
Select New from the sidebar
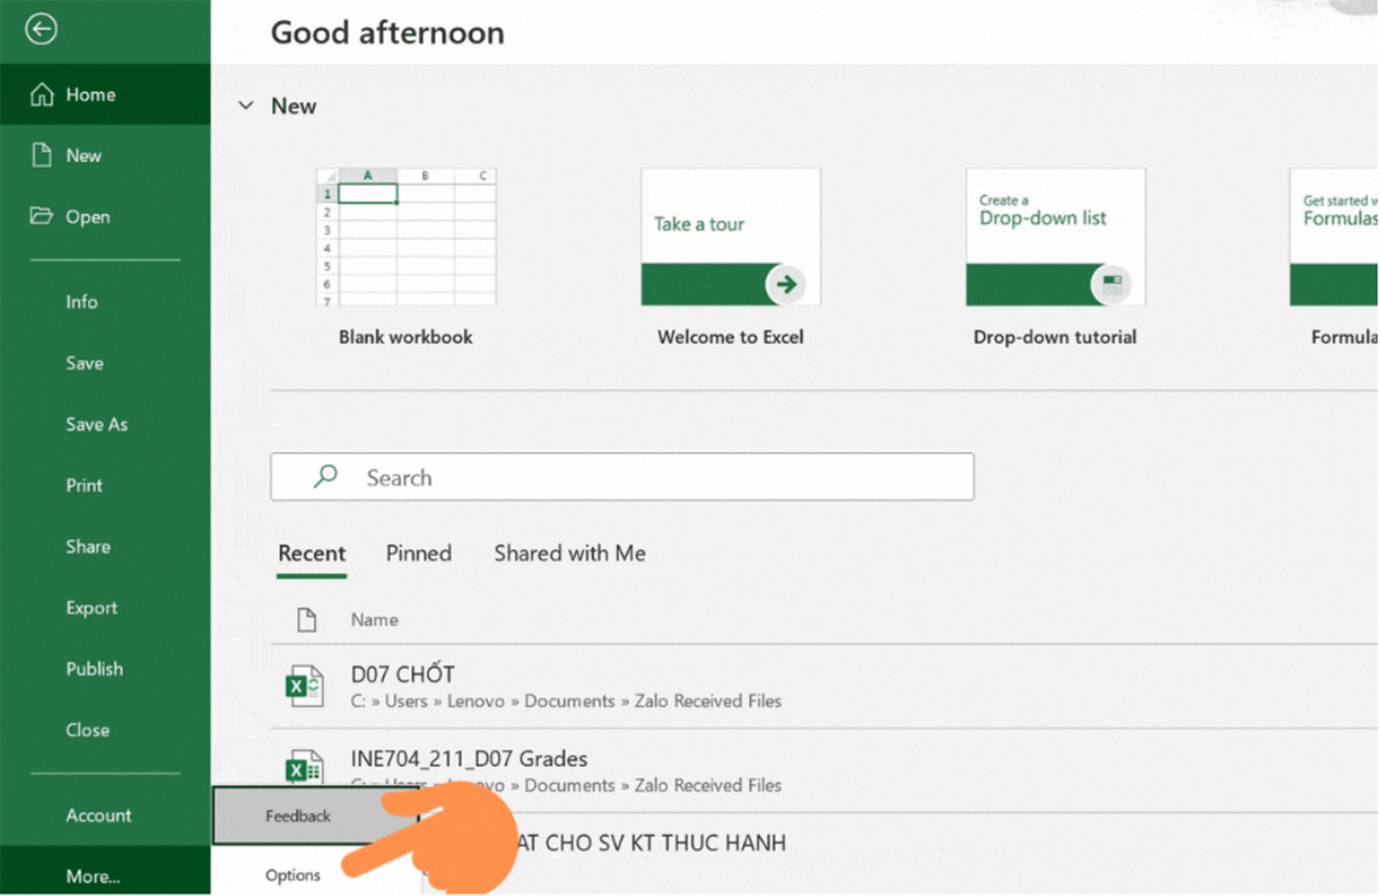tap(105, 155)
